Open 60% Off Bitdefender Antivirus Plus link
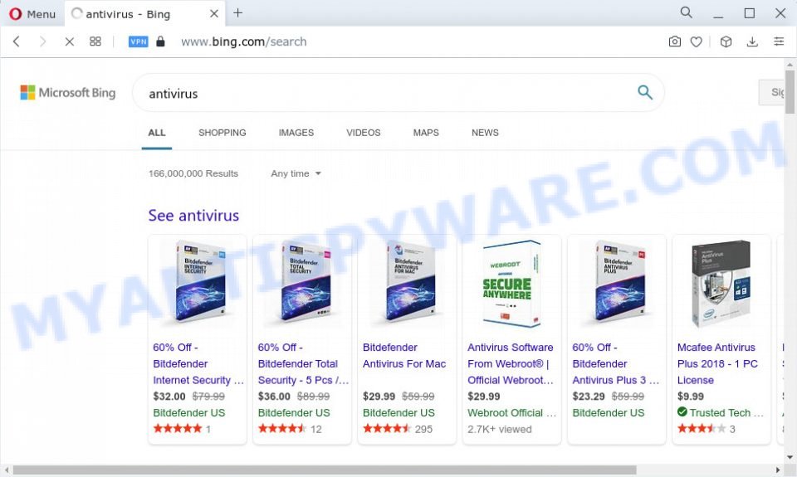This screenshot has width=797, height=477. 615,363
